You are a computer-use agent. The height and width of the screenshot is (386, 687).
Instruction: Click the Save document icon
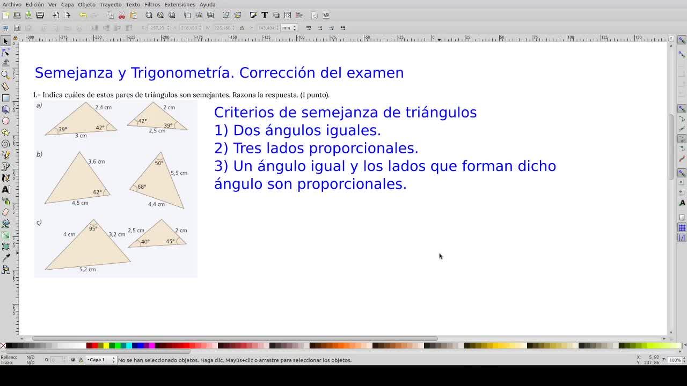(x=28, y=15)
